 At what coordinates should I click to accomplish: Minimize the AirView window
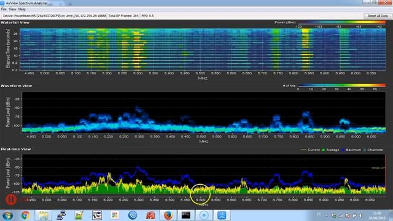[x=367, y=2]
